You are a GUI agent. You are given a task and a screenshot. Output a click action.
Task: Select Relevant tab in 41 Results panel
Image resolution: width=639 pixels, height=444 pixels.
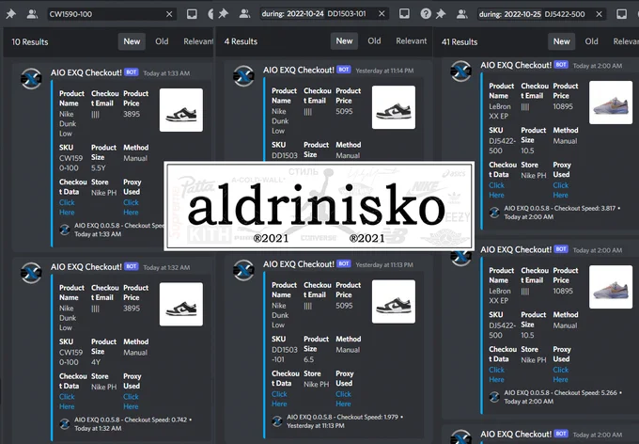click(x=626, y=41)
